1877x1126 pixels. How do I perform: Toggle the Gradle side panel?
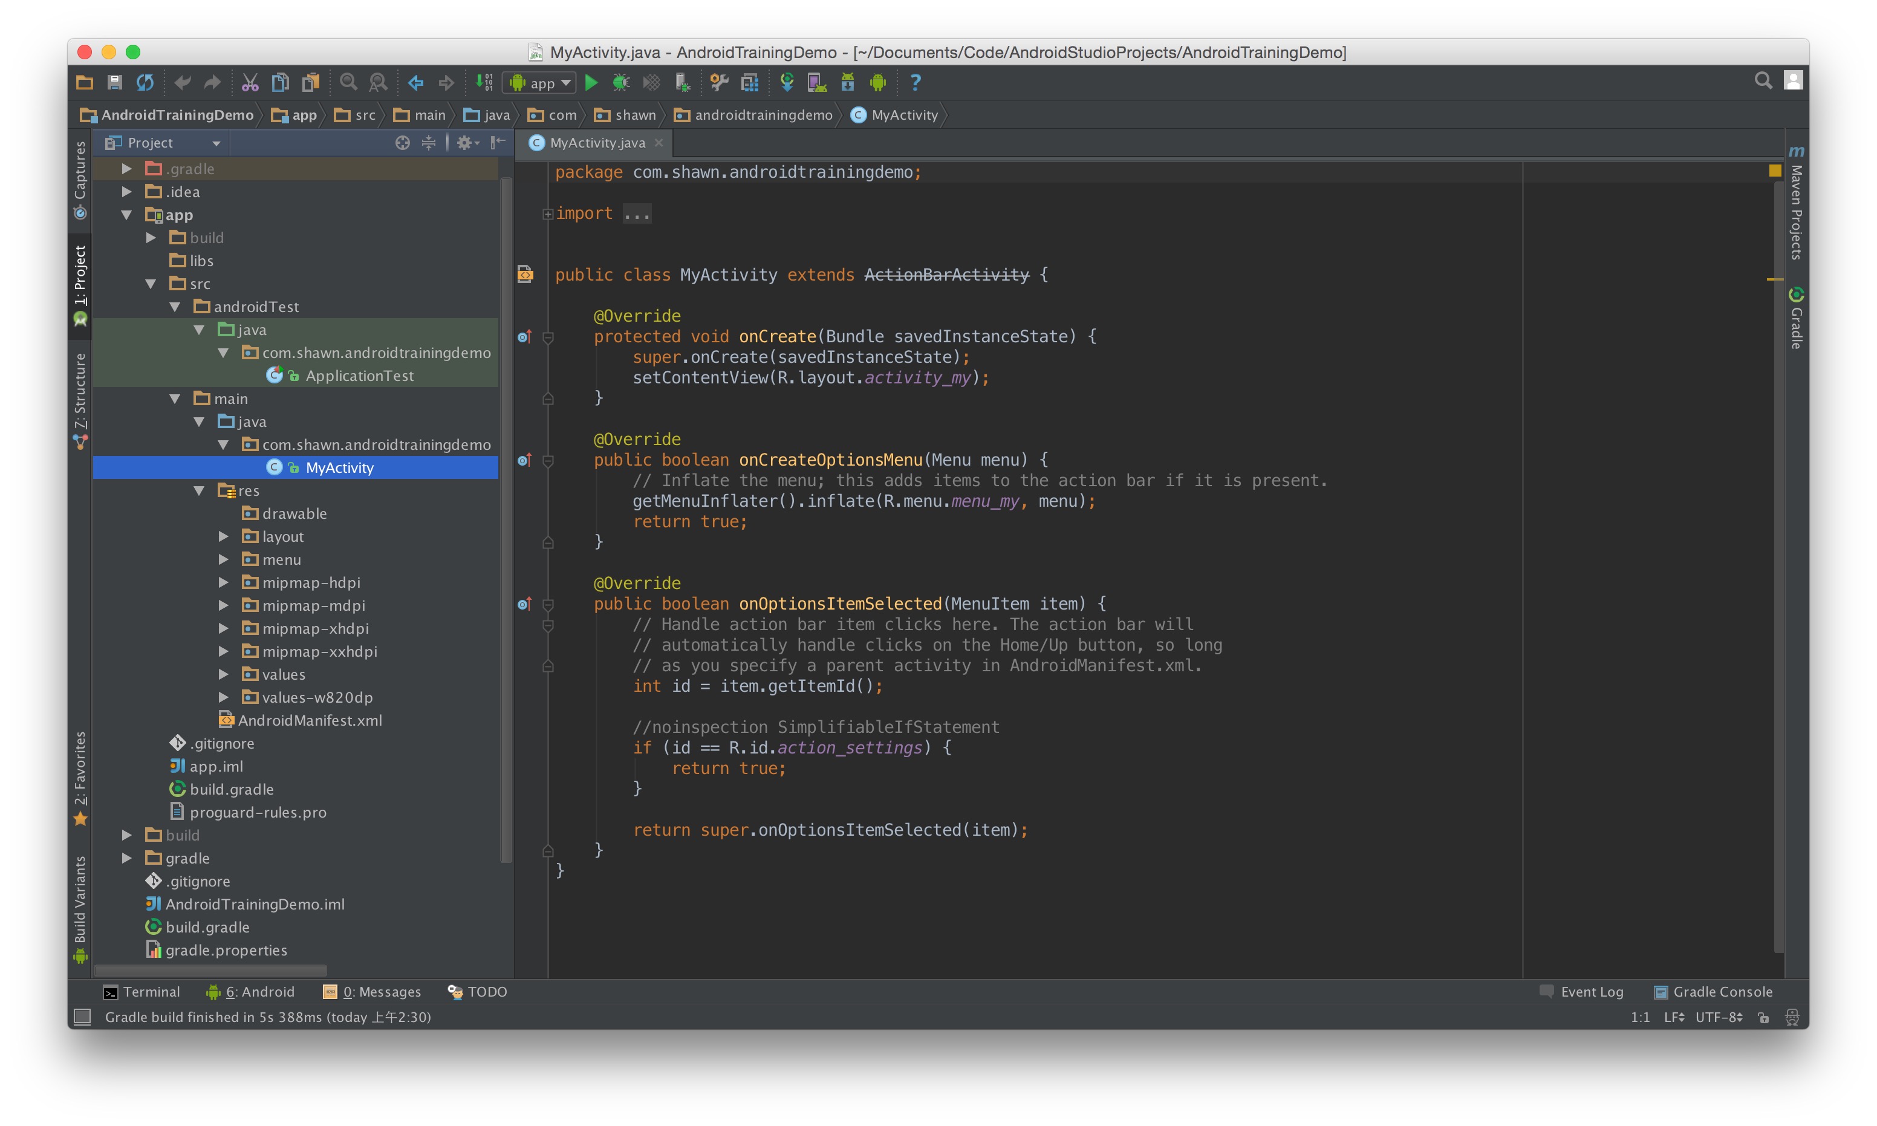coord(1796,318)
